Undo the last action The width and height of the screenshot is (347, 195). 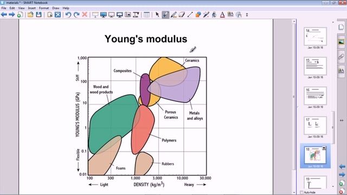point(68,15)
